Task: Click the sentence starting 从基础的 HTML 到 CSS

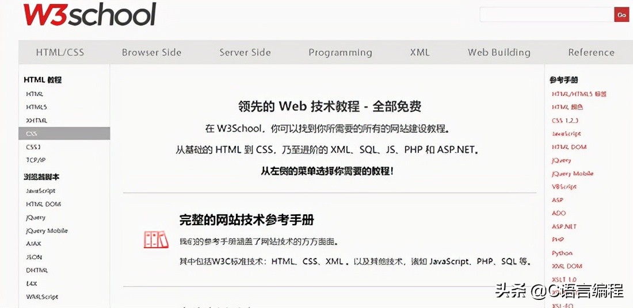Action: point(327,150)
